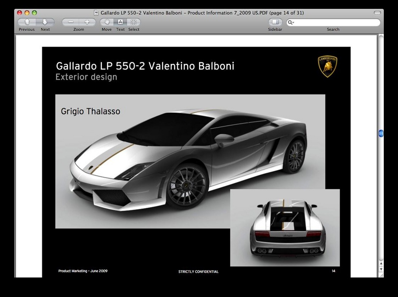Screen dimensions: 398x297
Task: Click the green zoom window button
Action: (x=34, y=13)
